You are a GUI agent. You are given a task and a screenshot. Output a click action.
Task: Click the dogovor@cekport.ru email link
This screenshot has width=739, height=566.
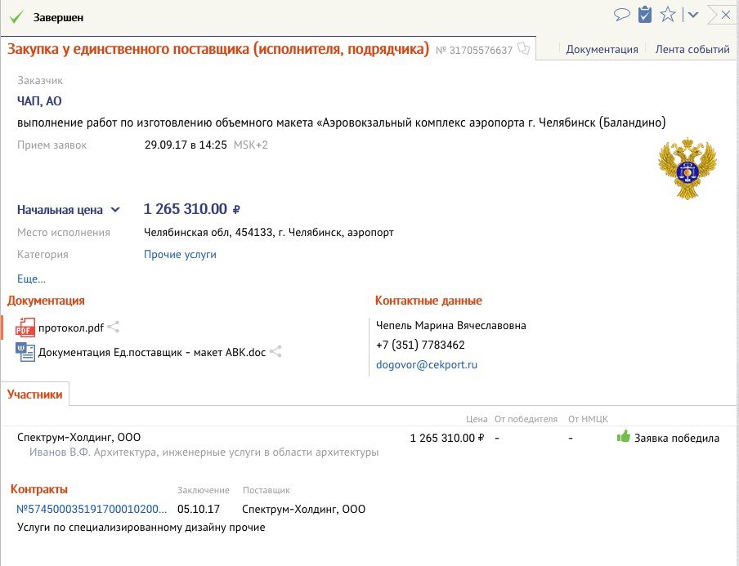pos(426,365)
